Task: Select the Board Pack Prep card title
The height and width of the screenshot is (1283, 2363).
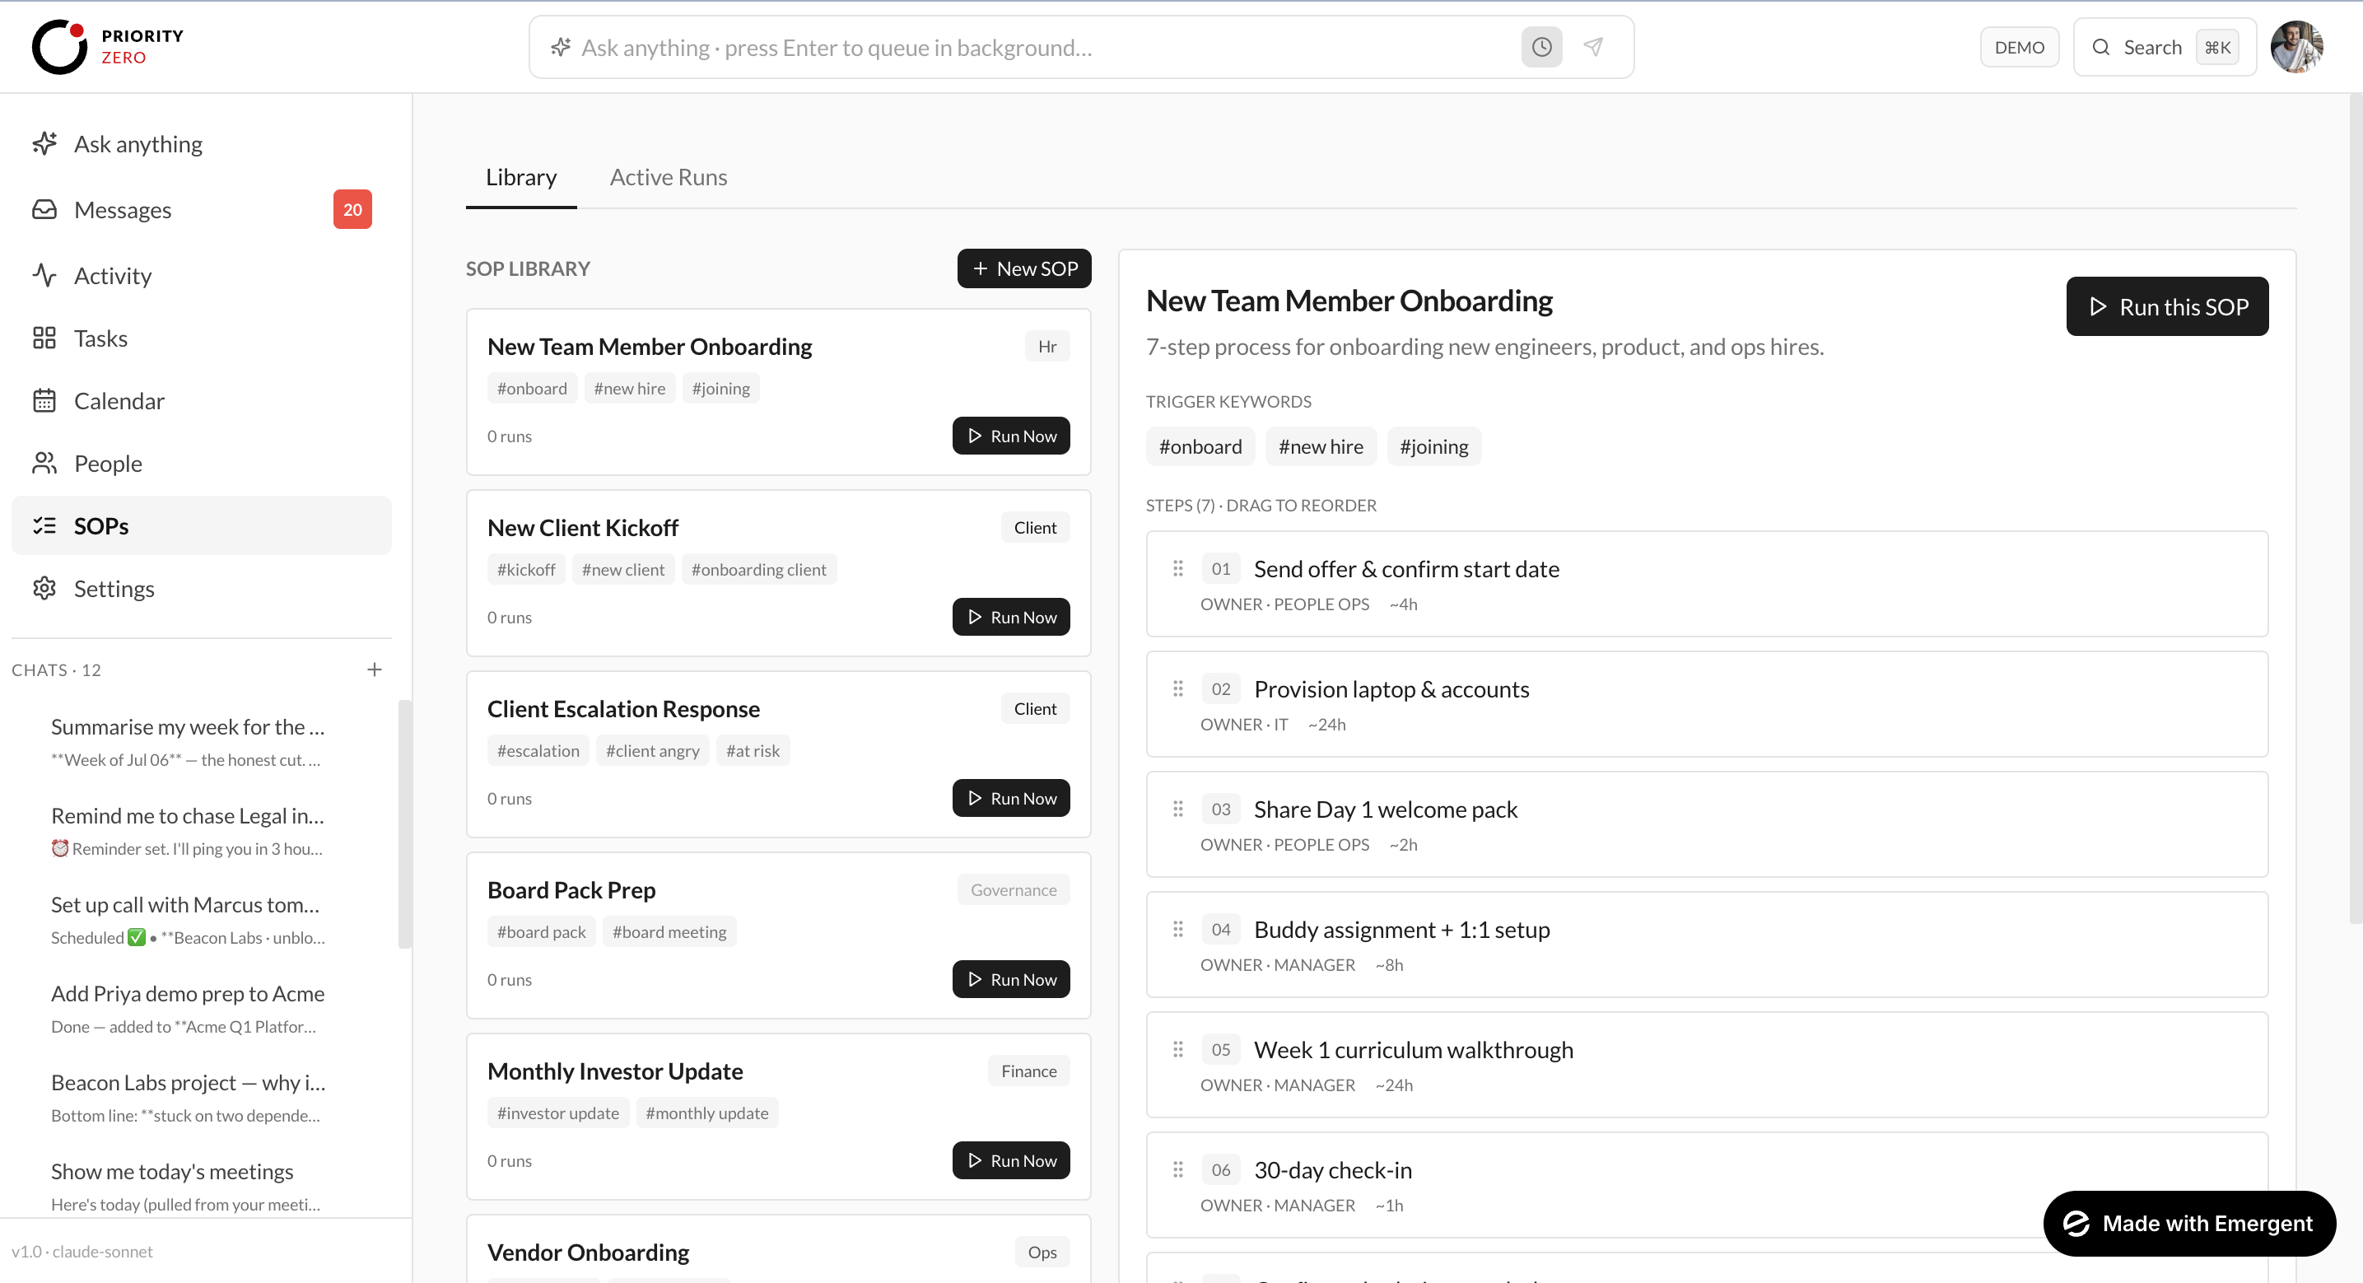Action: point(571,890)
